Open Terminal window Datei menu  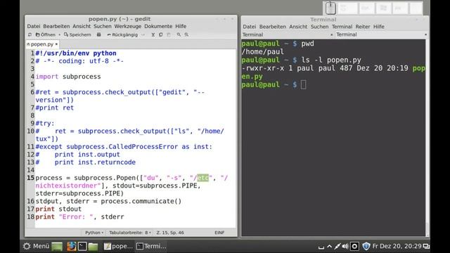click(249, 27)
